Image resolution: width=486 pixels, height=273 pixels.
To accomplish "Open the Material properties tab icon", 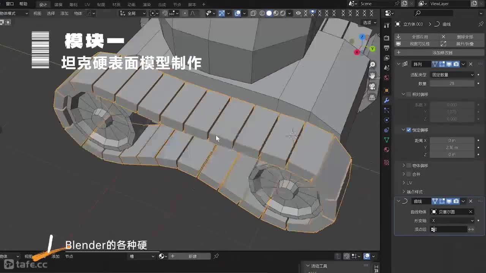I will click(387, 150).
